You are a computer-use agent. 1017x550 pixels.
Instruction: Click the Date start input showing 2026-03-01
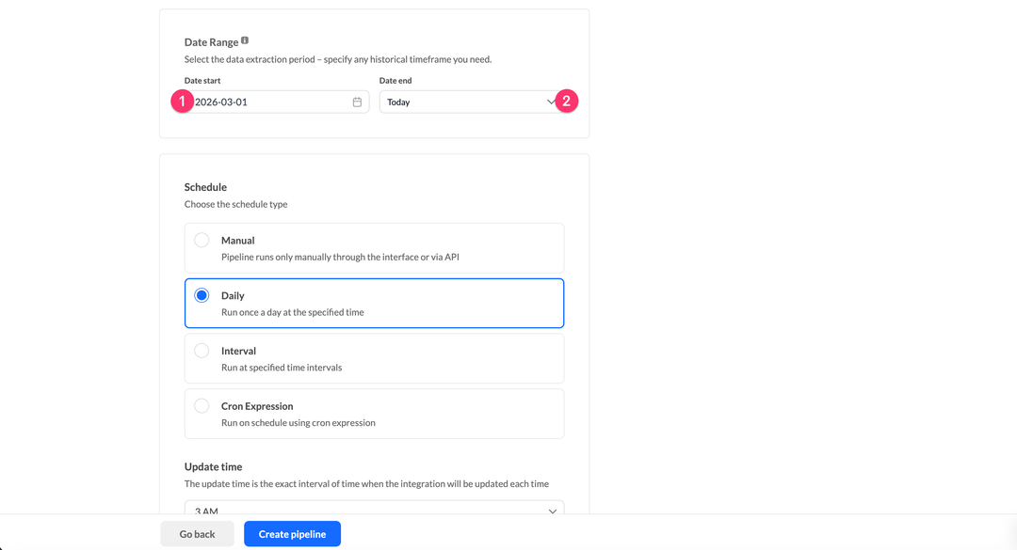[273, 101]
